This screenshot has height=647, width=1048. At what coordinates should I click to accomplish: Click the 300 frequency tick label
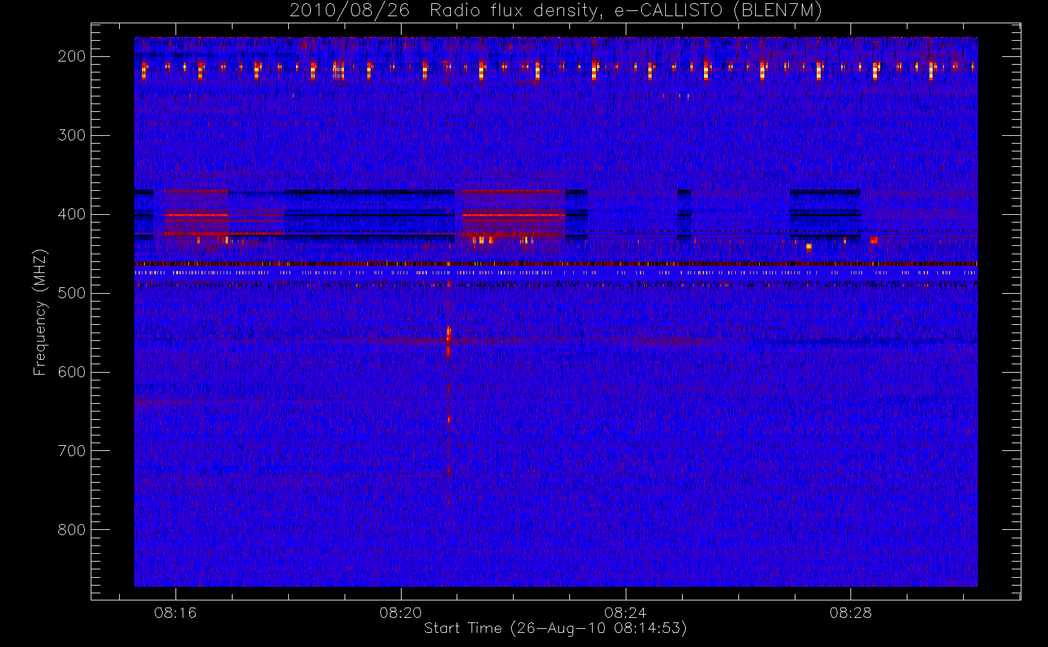pos(72,135)
